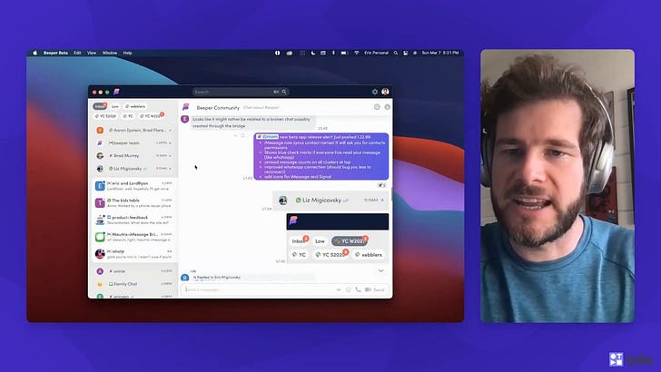Jump to latest messages with the down chevron
This screenshot has width=661, height=372.
point(381,271)
